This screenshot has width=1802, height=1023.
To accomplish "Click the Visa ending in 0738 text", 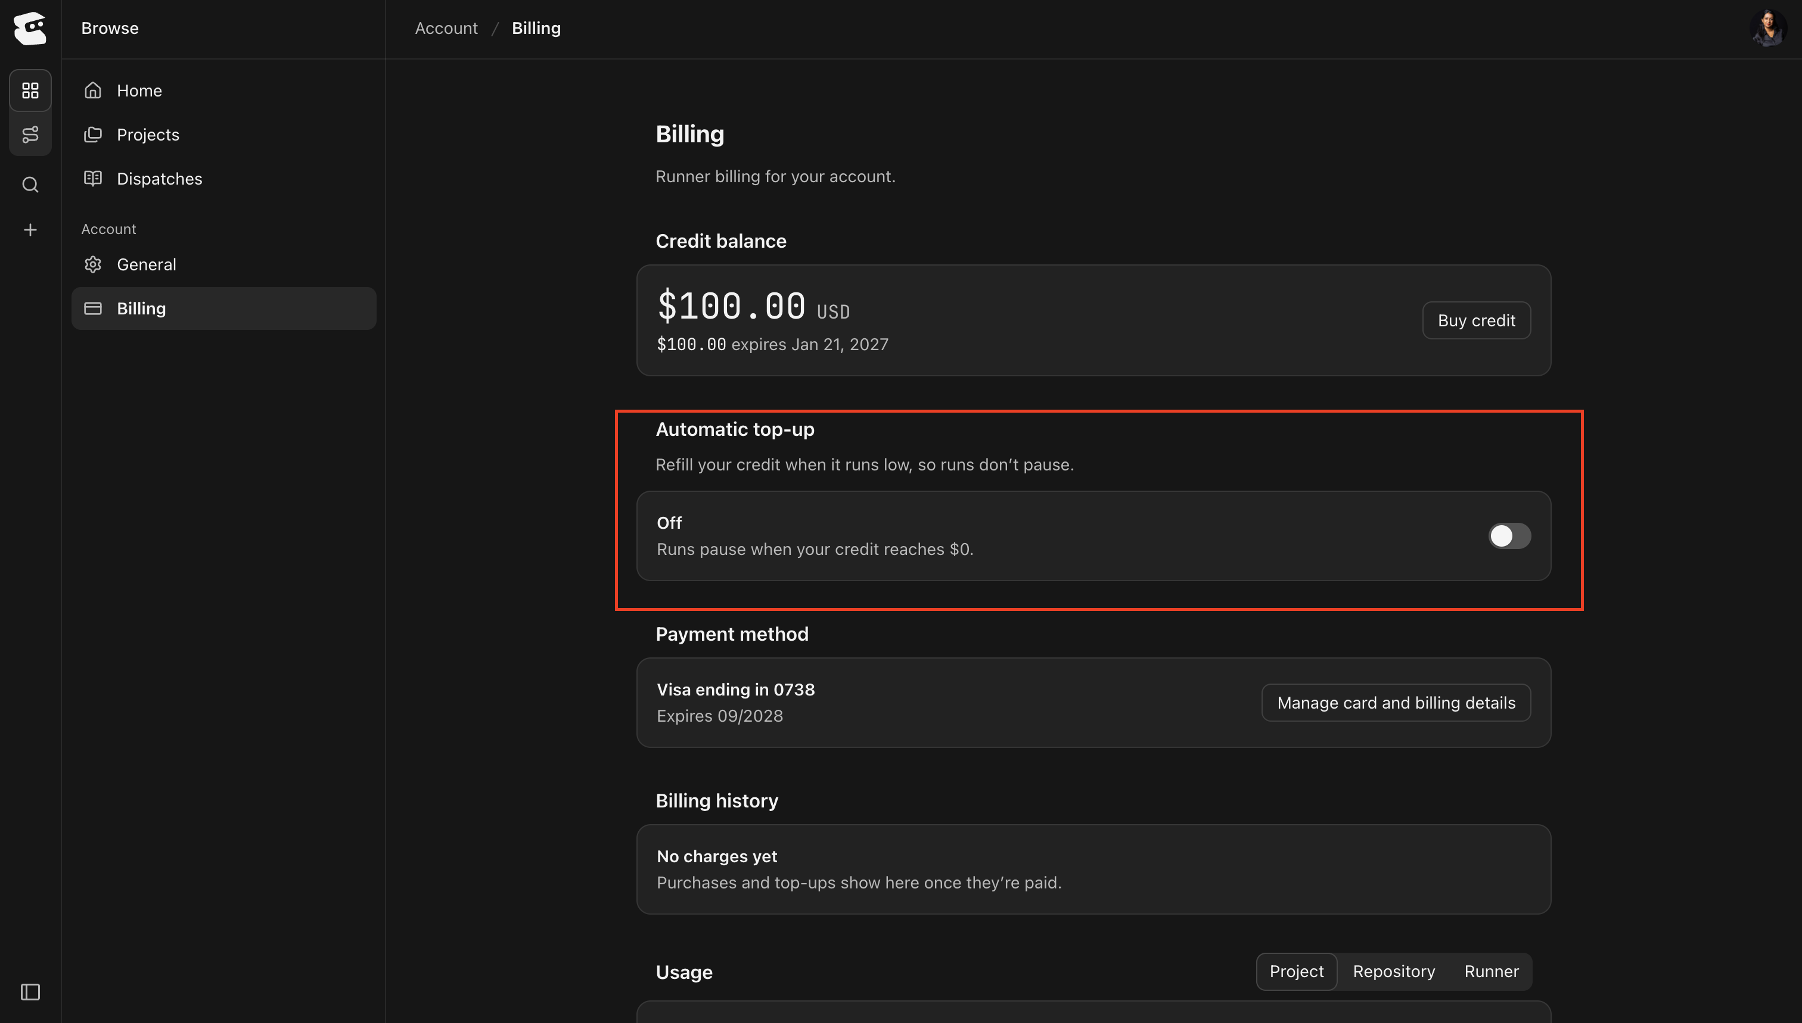I will click(x=735, y=690).
